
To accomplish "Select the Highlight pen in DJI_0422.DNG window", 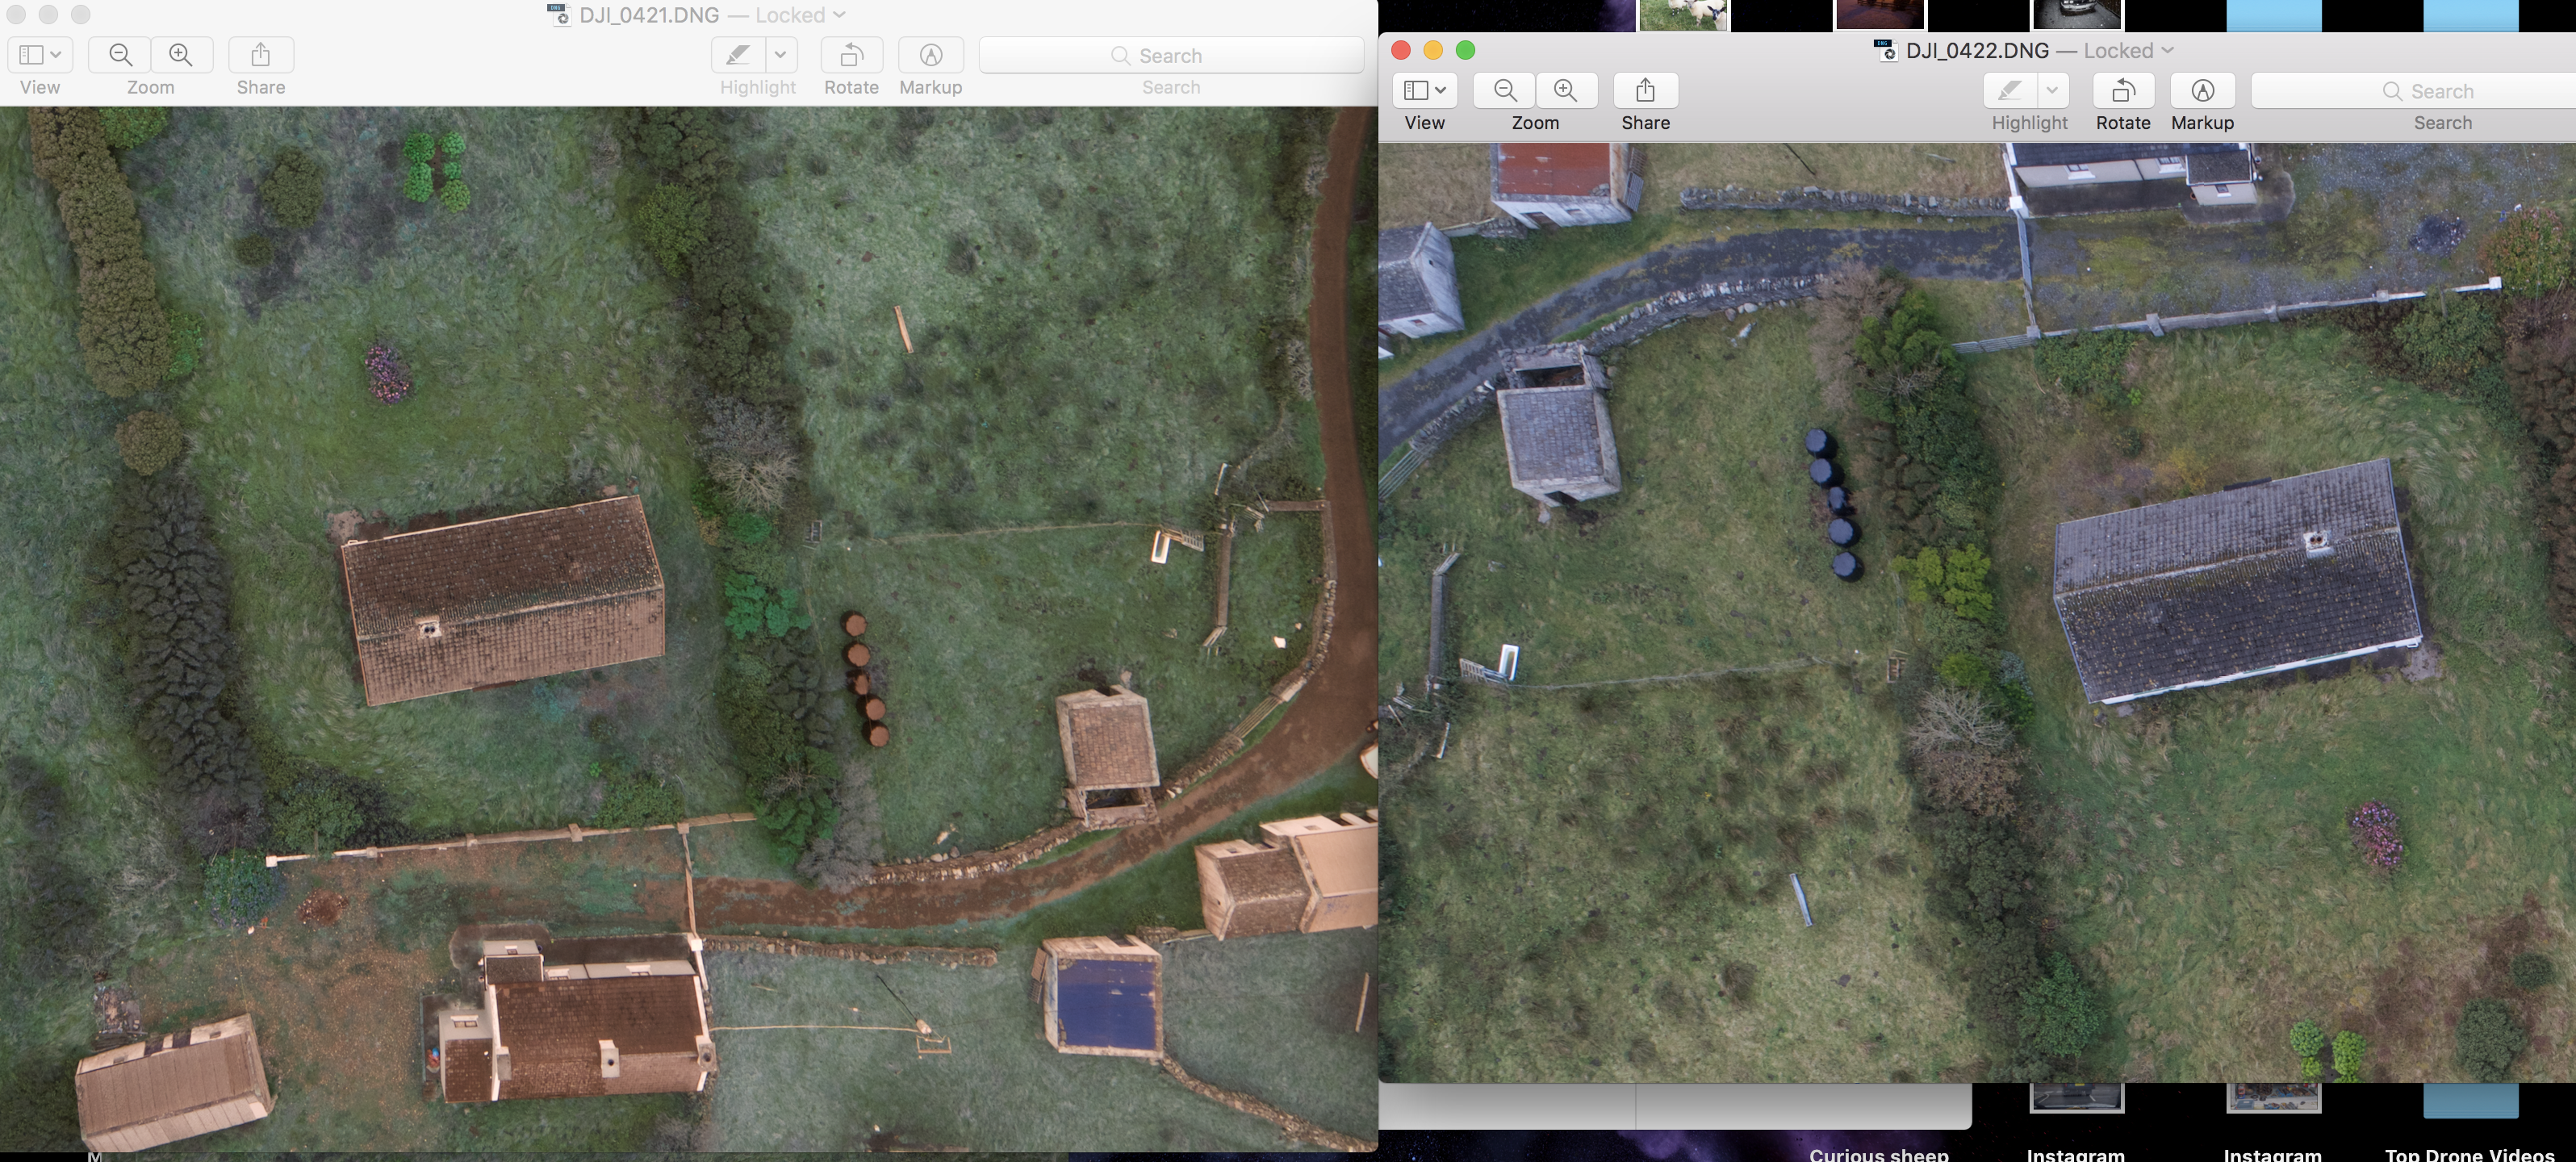I will point(2010,90).
